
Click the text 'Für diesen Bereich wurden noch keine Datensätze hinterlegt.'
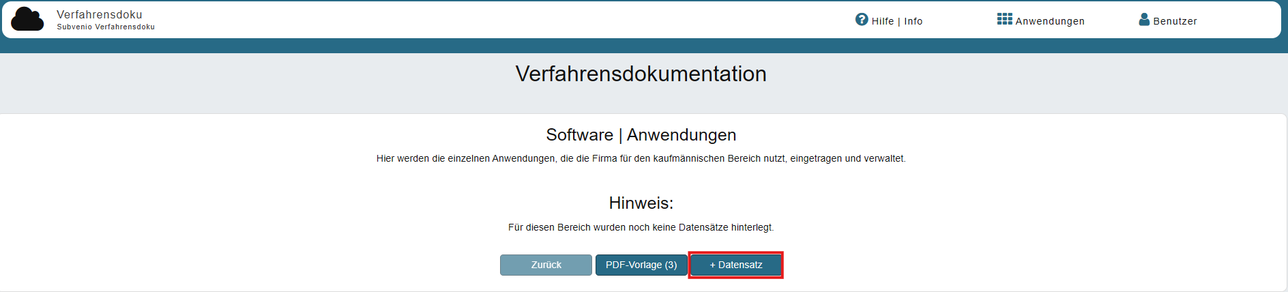[641, 227]
